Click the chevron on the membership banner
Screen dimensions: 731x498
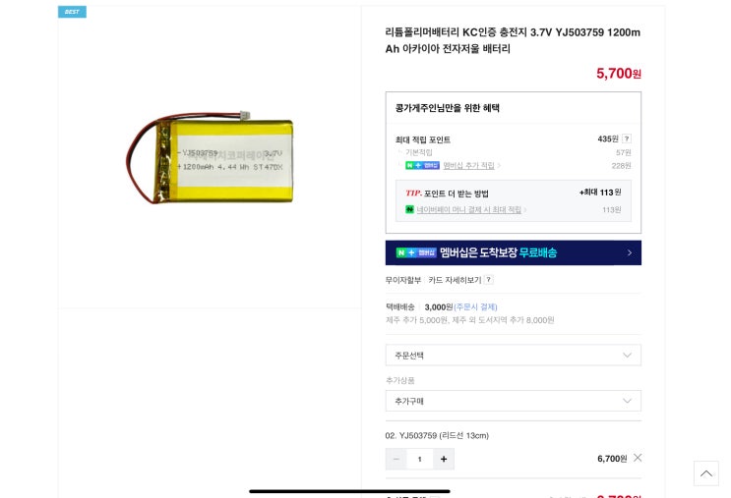[630, 252]
